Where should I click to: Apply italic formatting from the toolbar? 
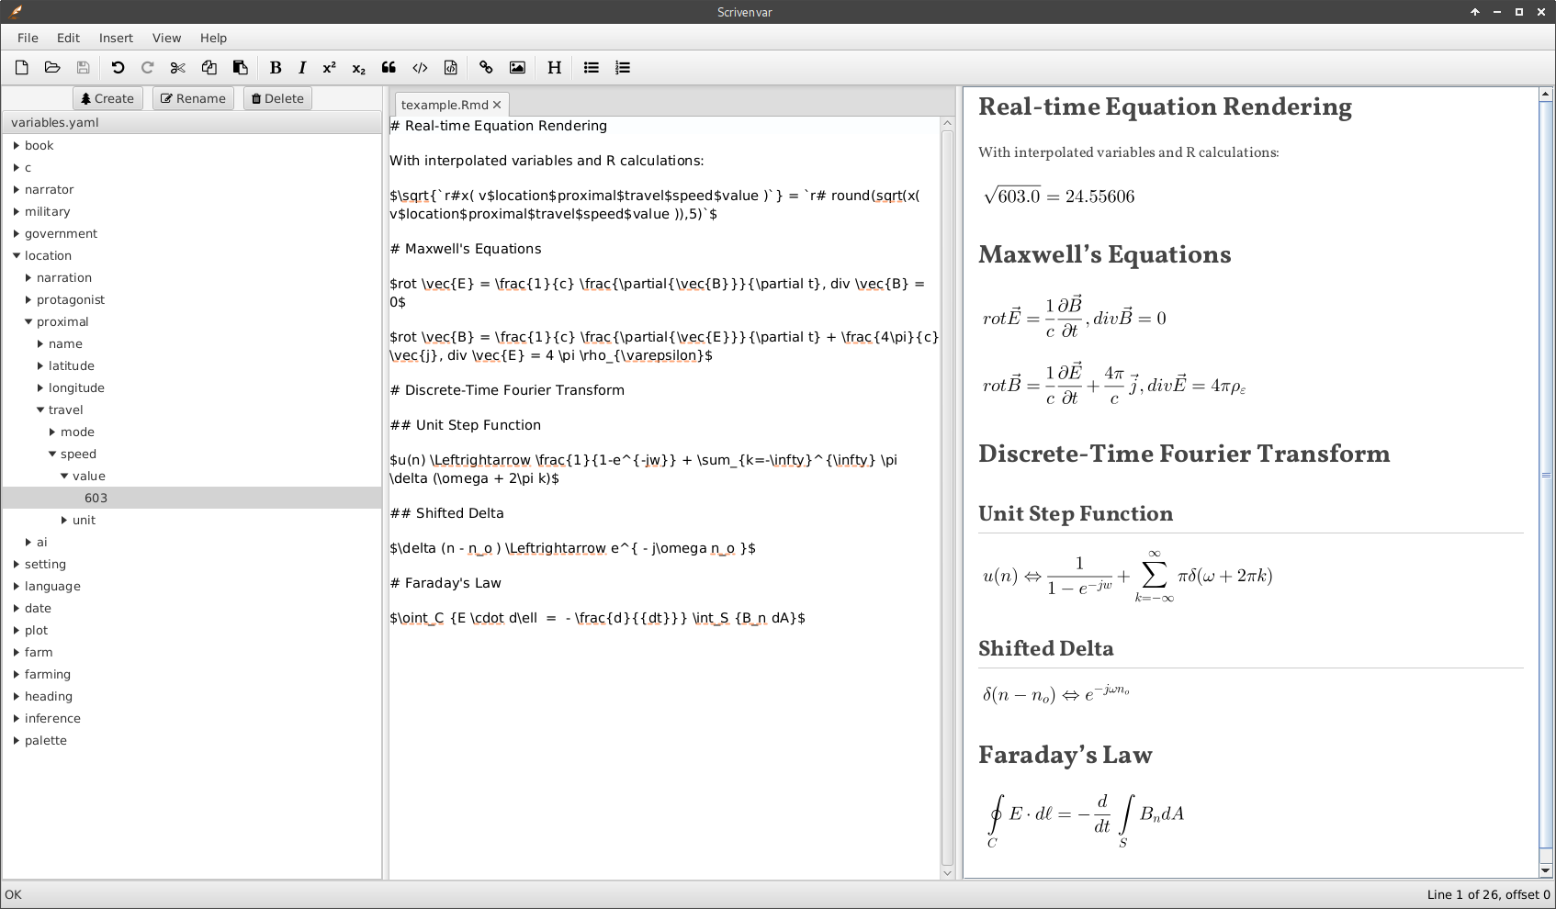(x=302, y=67)
